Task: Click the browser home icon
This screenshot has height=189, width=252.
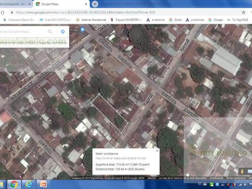Action: click(2, 12)
